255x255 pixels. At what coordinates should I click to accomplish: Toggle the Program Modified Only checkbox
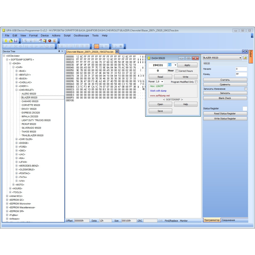(196, 82)
